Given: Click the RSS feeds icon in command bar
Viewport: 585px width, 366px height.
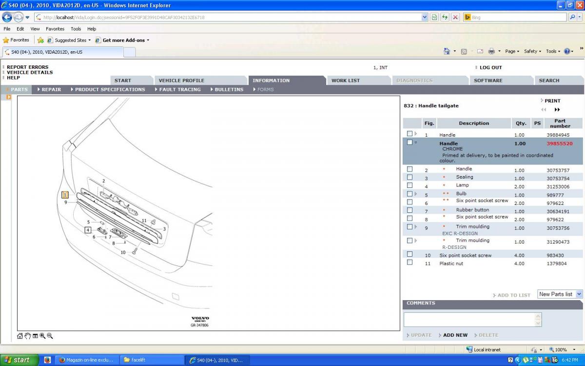Looking at the screenshot, I should tap(464, 51).
